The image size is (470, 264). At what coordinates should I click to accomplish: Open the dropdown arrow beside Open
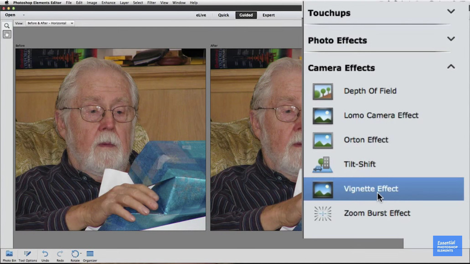24,15
